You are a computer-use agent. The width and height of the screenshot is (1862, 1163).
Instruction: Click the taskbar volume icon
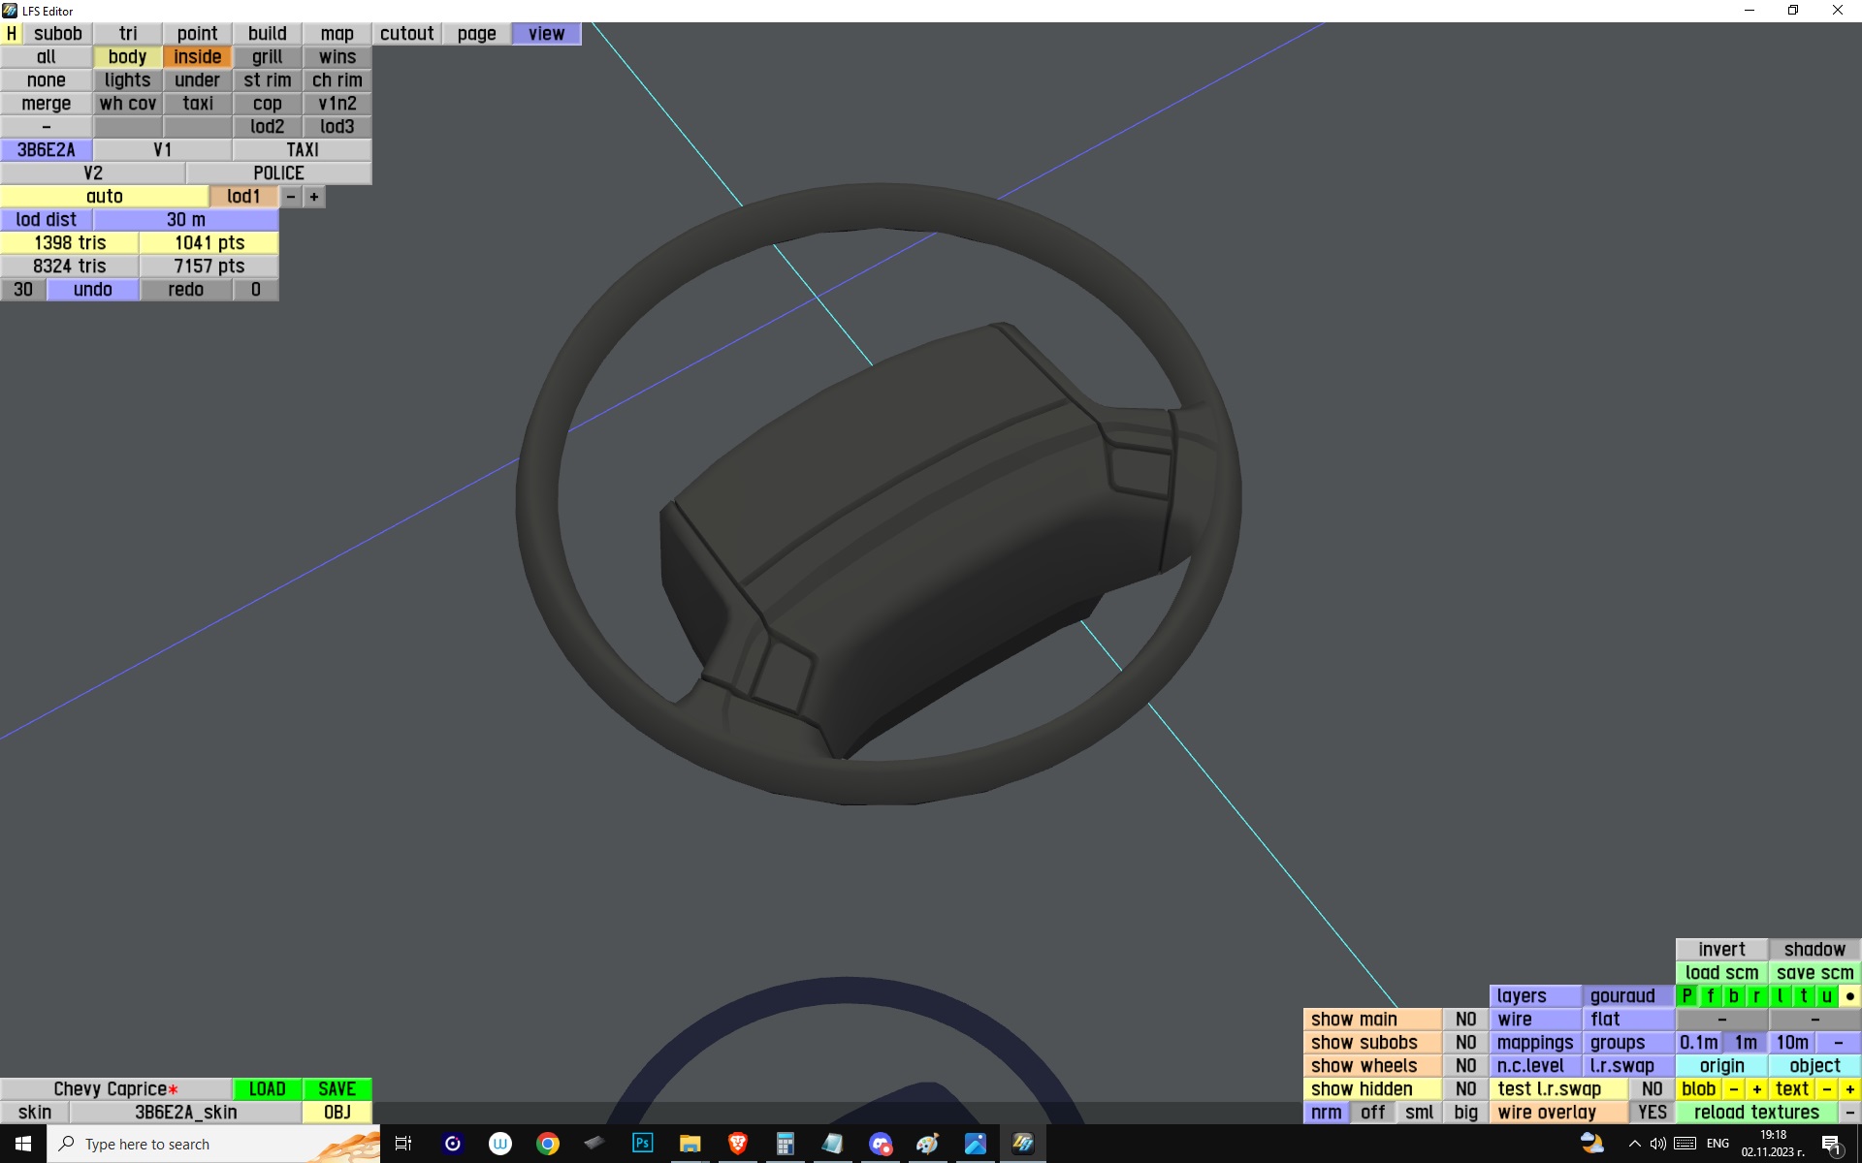point(1658,1144)
